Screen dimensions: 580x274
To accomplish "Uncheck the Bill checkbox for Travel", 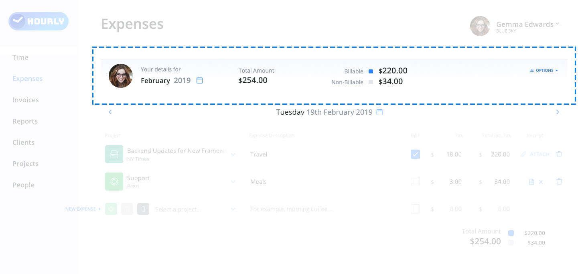I will tap(415, 154).
